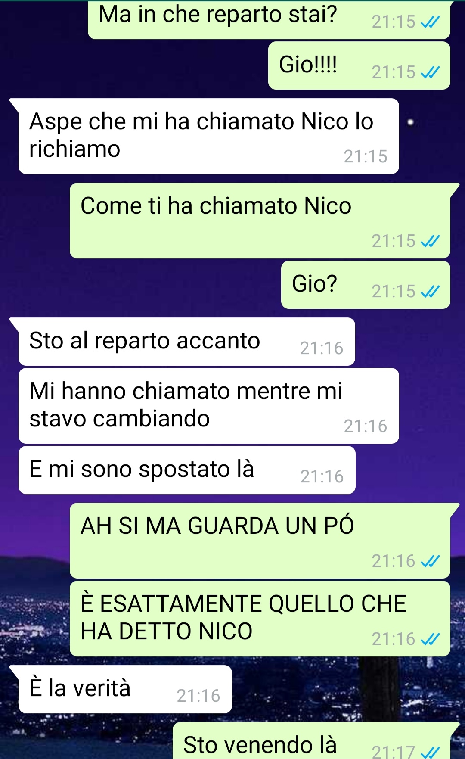This screenshot has width=465, height=759.
Task: Tap double checkmarks on 'Ma in che reparto stai?'
Action: click(x=430, y=22)
